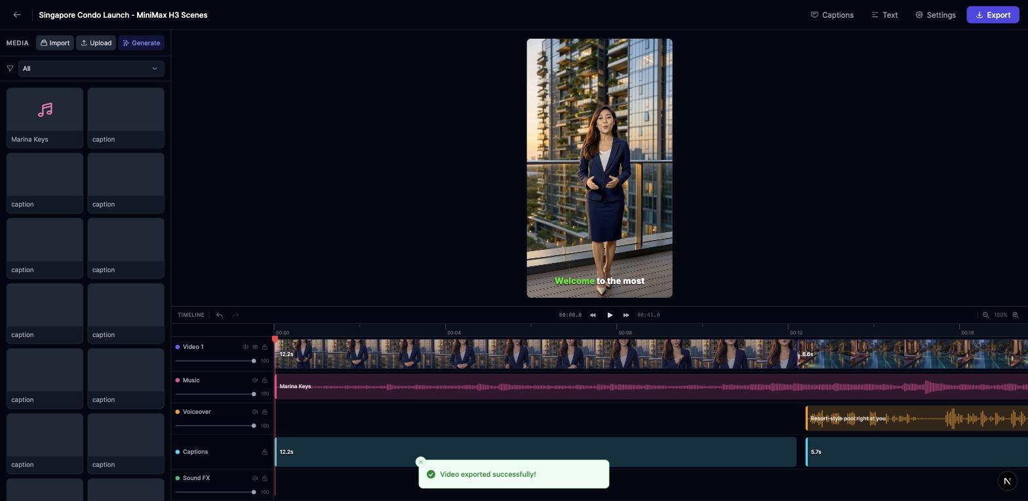Open Settings in top bar
Image resolution: width=1028 pixels, height=501 pixels.
click(936, 14)
